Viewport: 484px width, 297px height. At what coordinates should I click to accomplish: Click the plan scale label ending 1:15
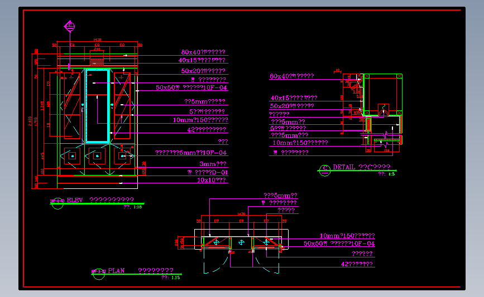pos(171,277)
